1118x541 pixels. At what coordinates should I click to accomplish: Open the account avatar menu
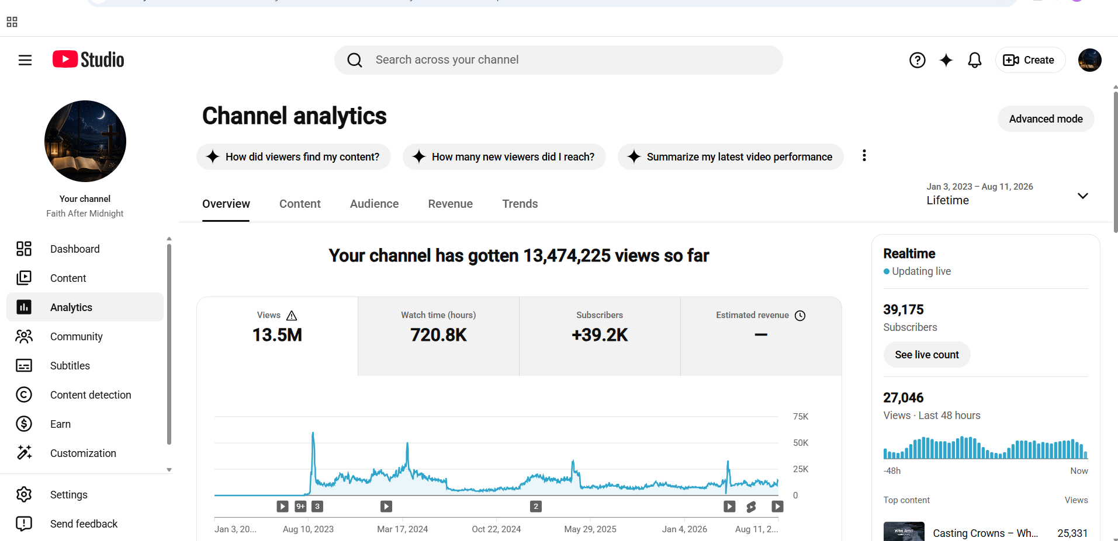coord(1089,60)
